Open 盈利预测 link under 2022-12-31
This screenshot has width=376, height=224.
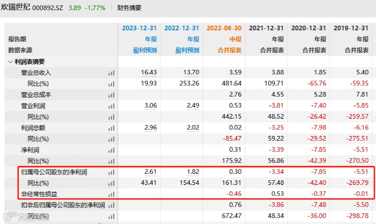(x=187, y=50)
